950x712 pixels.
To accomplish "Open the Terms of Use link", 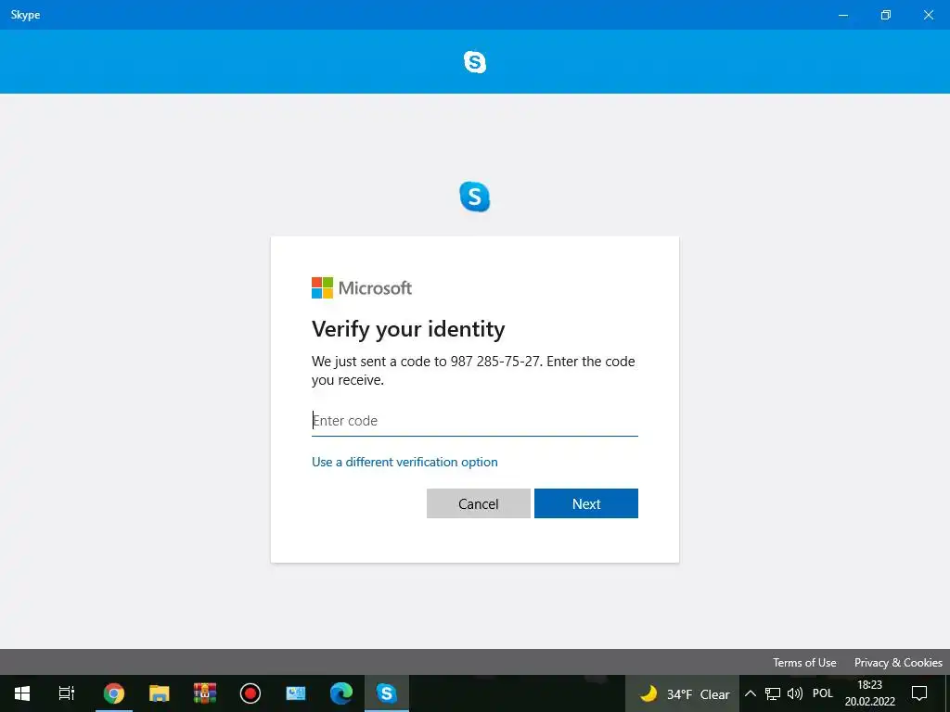I will [x=804, y=662].
